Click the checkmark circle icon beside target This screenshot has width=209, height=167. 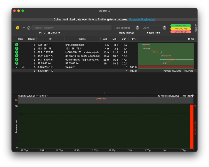[x=29, y=28]
